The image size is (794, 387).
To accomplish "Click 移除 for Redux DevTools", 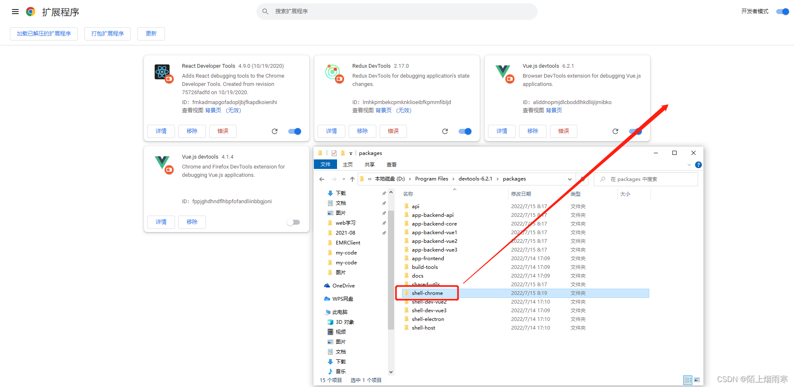I will coord(363,131).
